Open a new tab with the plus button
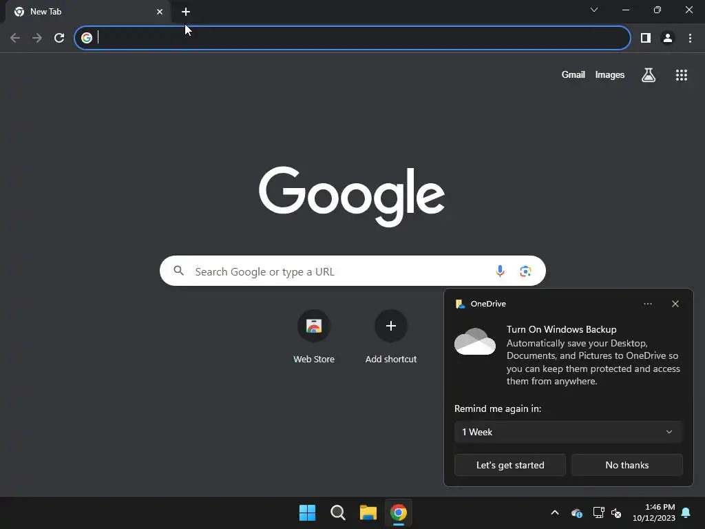 click(186, 12)
